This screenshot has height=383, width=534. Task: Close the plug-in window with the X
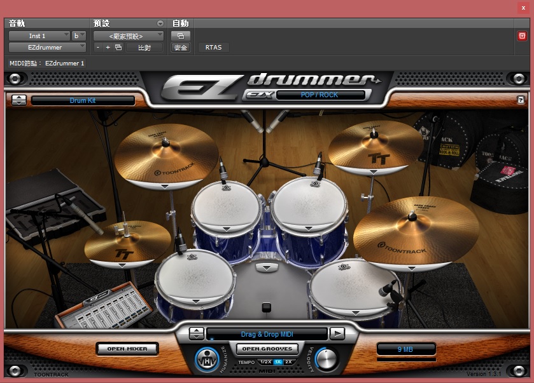[x=523, y=8]
